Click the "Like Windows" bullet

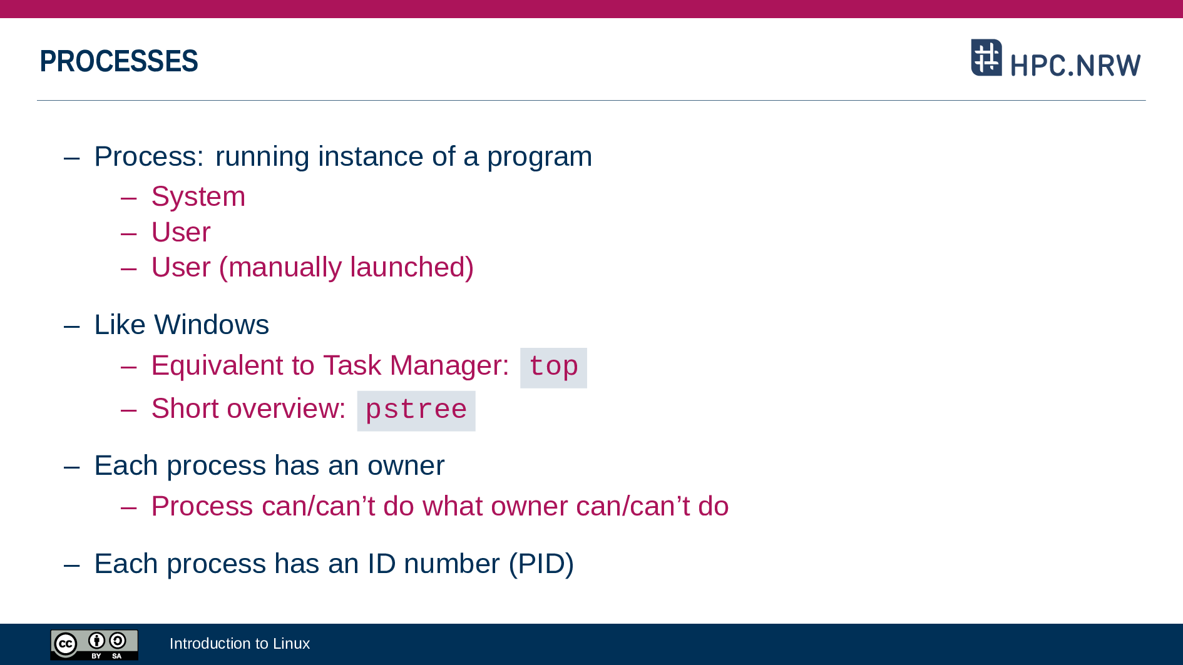(182, 325)
